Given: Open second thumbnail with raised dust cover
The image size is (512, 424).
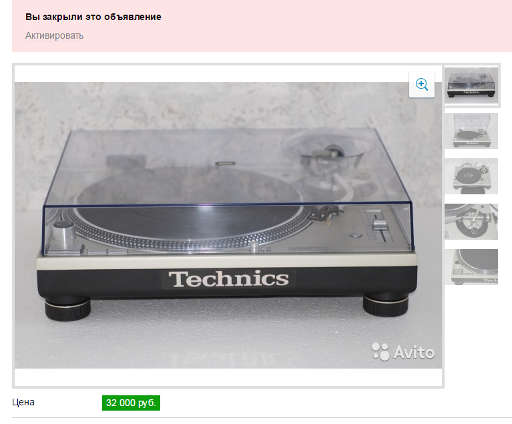Looking at the screenshot, I should pyautogui.click(x=471, y=131).
